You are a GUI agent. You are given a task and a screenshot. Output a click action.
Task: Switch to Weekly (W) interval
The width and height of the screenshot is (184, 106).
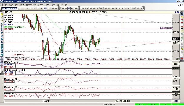tap(53, 8)
